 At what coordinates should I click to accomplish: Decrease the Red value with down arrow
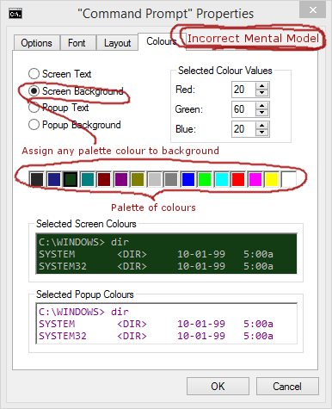(261, 93)
